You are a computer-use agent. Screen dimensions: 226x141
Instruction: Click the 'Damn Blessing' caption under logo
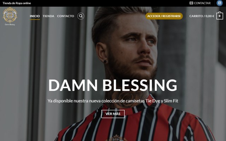[x=10, y=24]
